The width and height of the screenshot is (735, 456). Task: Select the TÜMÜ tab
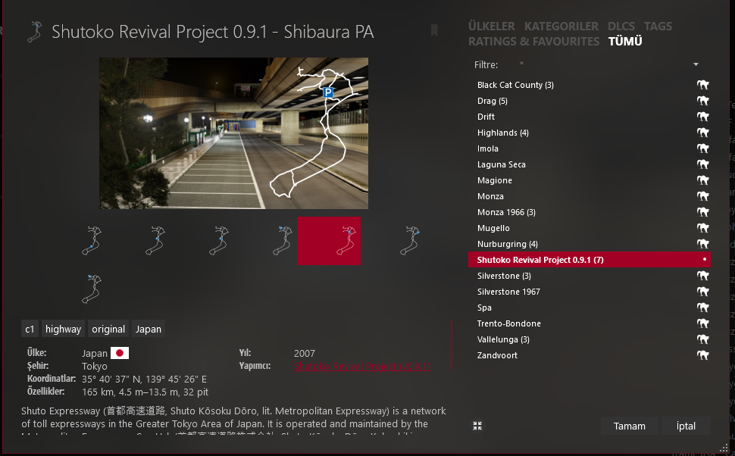pyautogui.click(x=625, y=41)
